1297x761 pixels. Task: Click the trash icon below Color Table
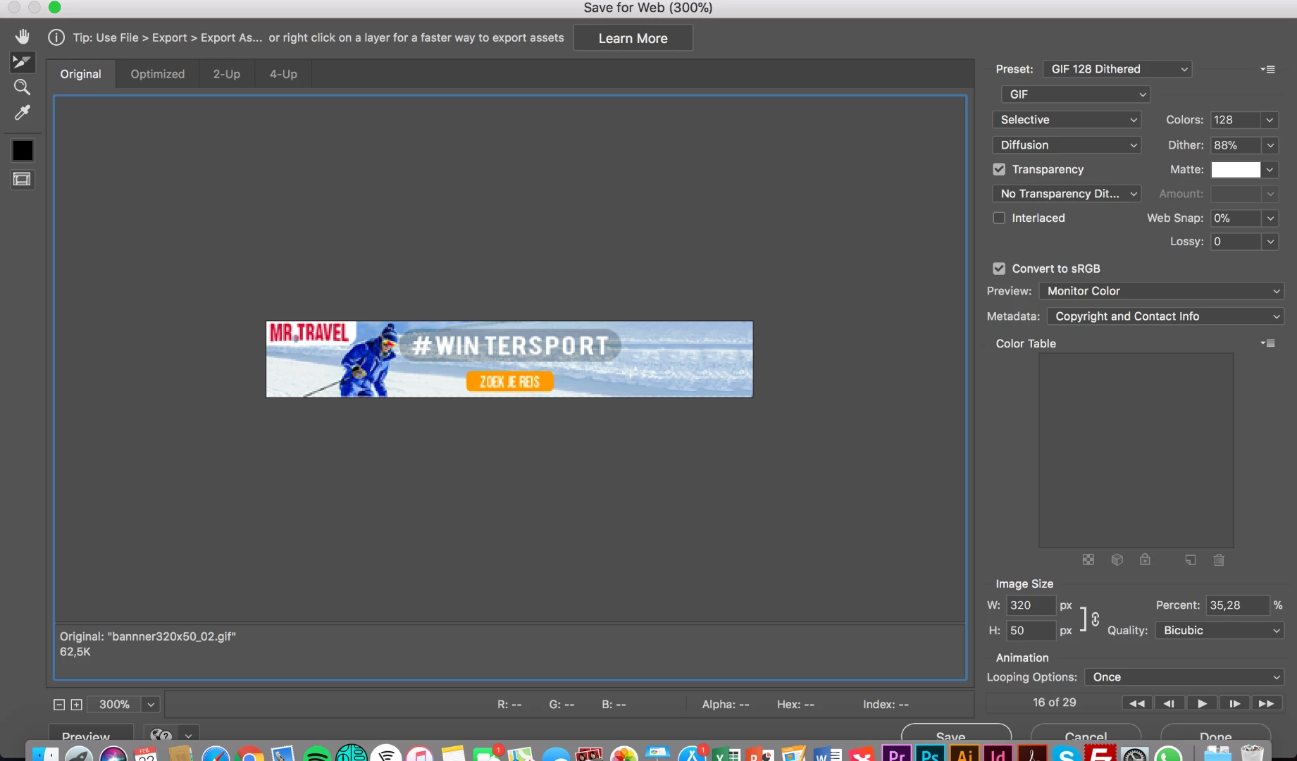coord(1220,559)
